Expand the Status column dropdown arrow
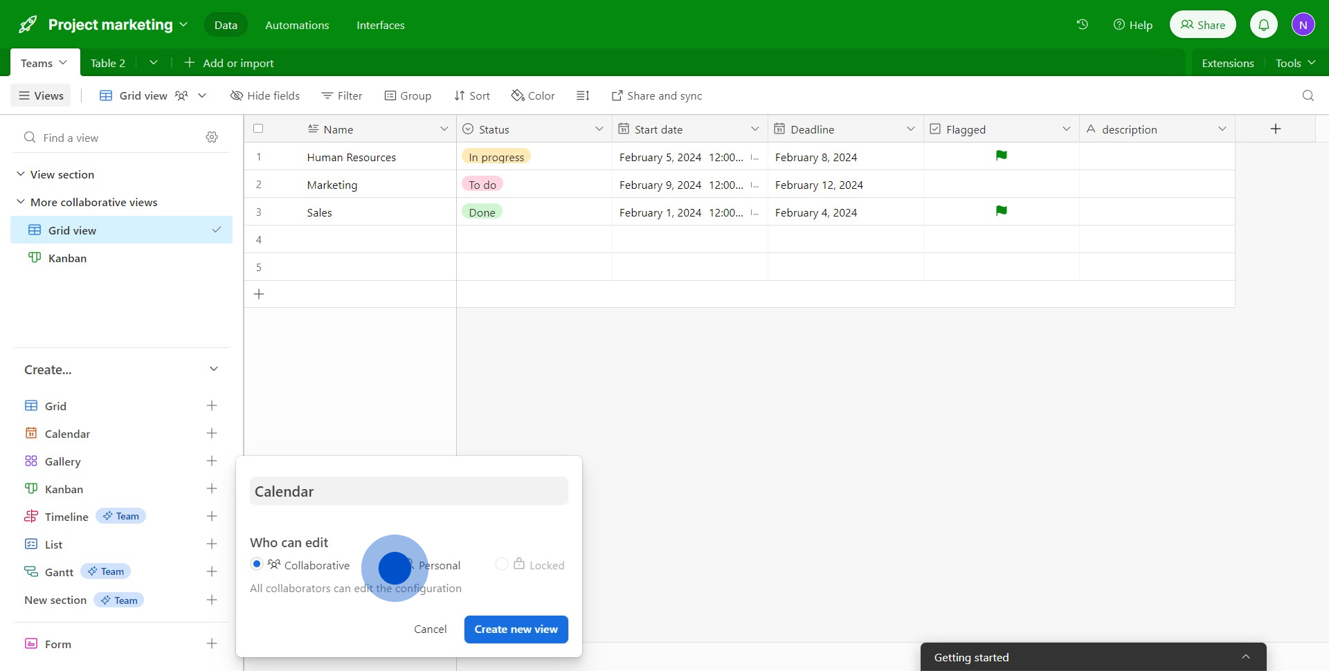 [x=599, y=129]
